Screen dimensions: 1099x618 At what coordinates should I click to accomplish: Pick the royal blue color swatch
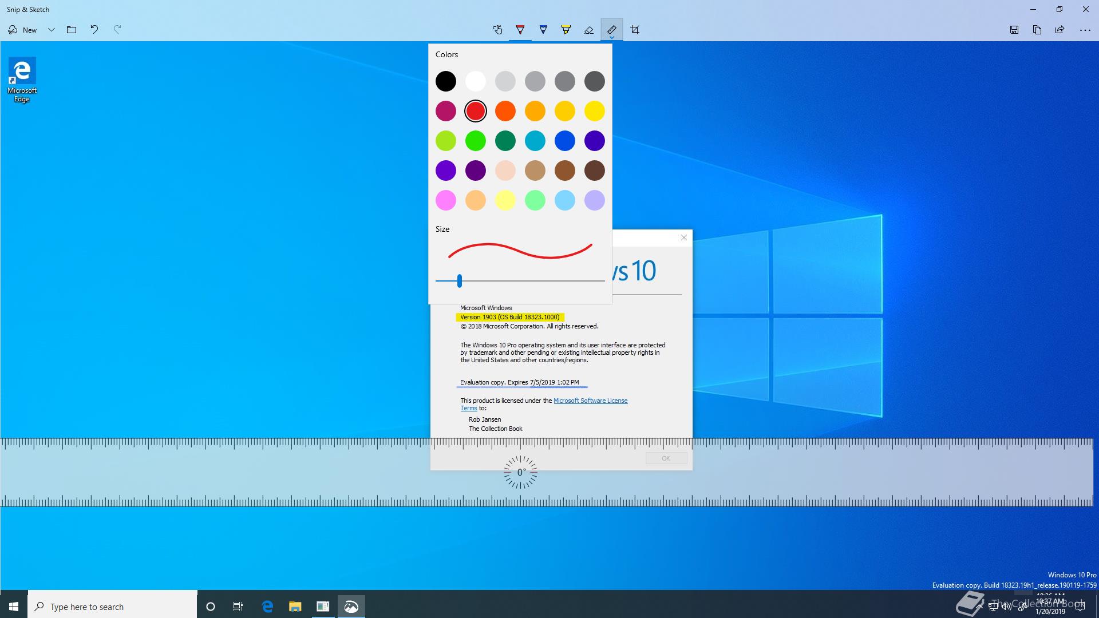[565, 141]
